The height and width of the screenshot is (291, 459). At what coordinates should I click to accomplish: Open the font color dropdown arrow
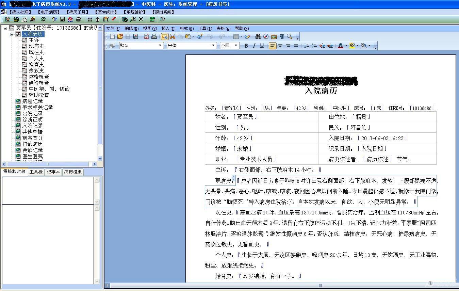[x=346, y=46]
